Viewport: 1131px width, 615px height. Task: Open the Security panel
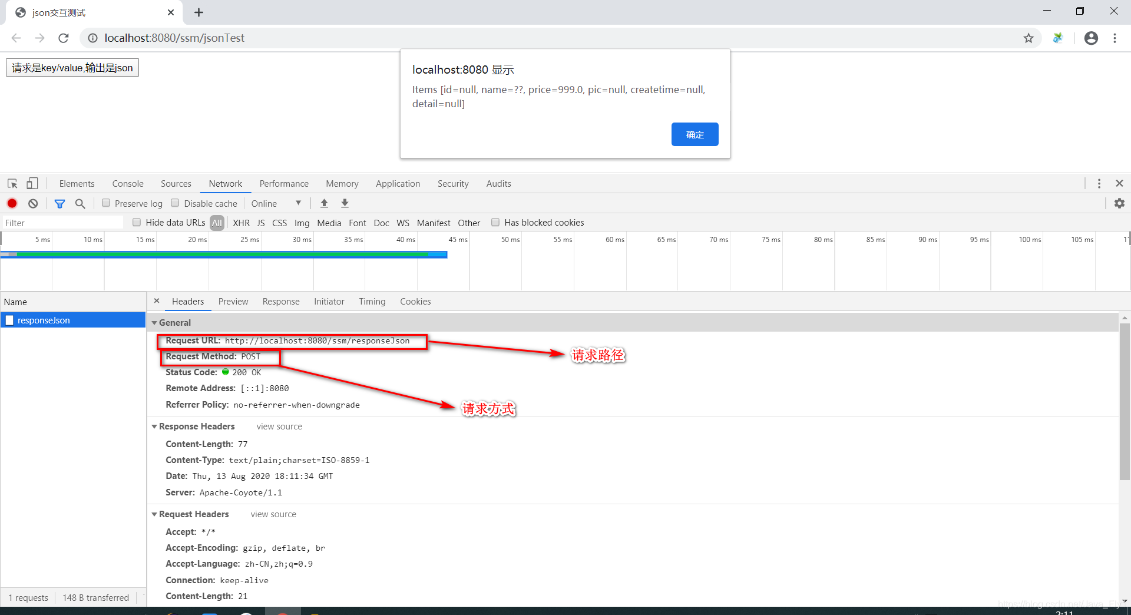pyautogui.click(x=453, y=184)
